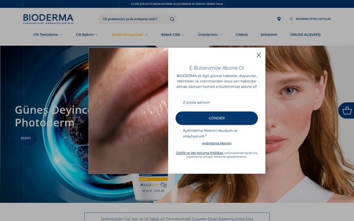Screen dimensions: 354x221
Task: Go to the Şirketimiz page
Action: [269, 34]
